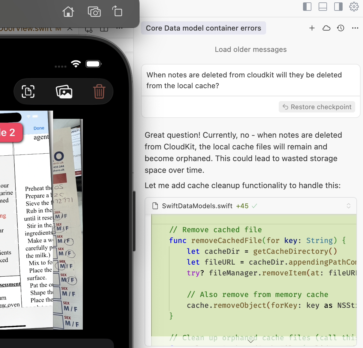363x348 pixels.
Task: Toggle the bottom panel layout icon
Action: point(323,7)
